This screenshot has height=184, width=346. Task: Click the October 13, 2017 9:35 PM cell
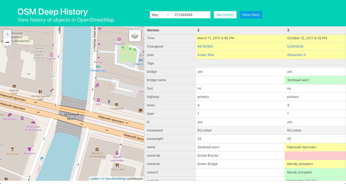pos(315,38)
